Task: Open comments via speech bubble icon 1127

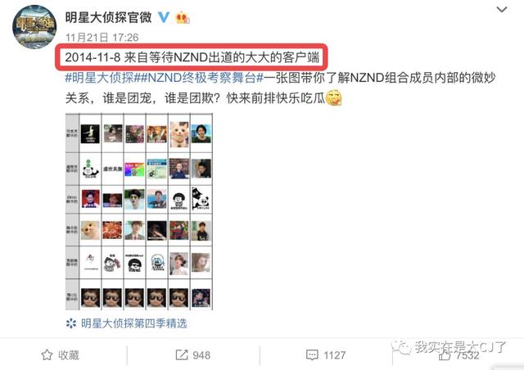Action: coord(312,354)
